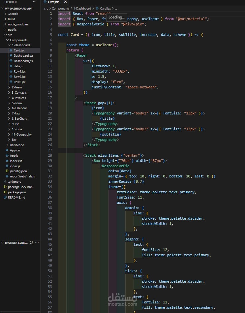Open Row1.jsx file
Viewport: 245px width, 313px height.
(x=19, y=72)
